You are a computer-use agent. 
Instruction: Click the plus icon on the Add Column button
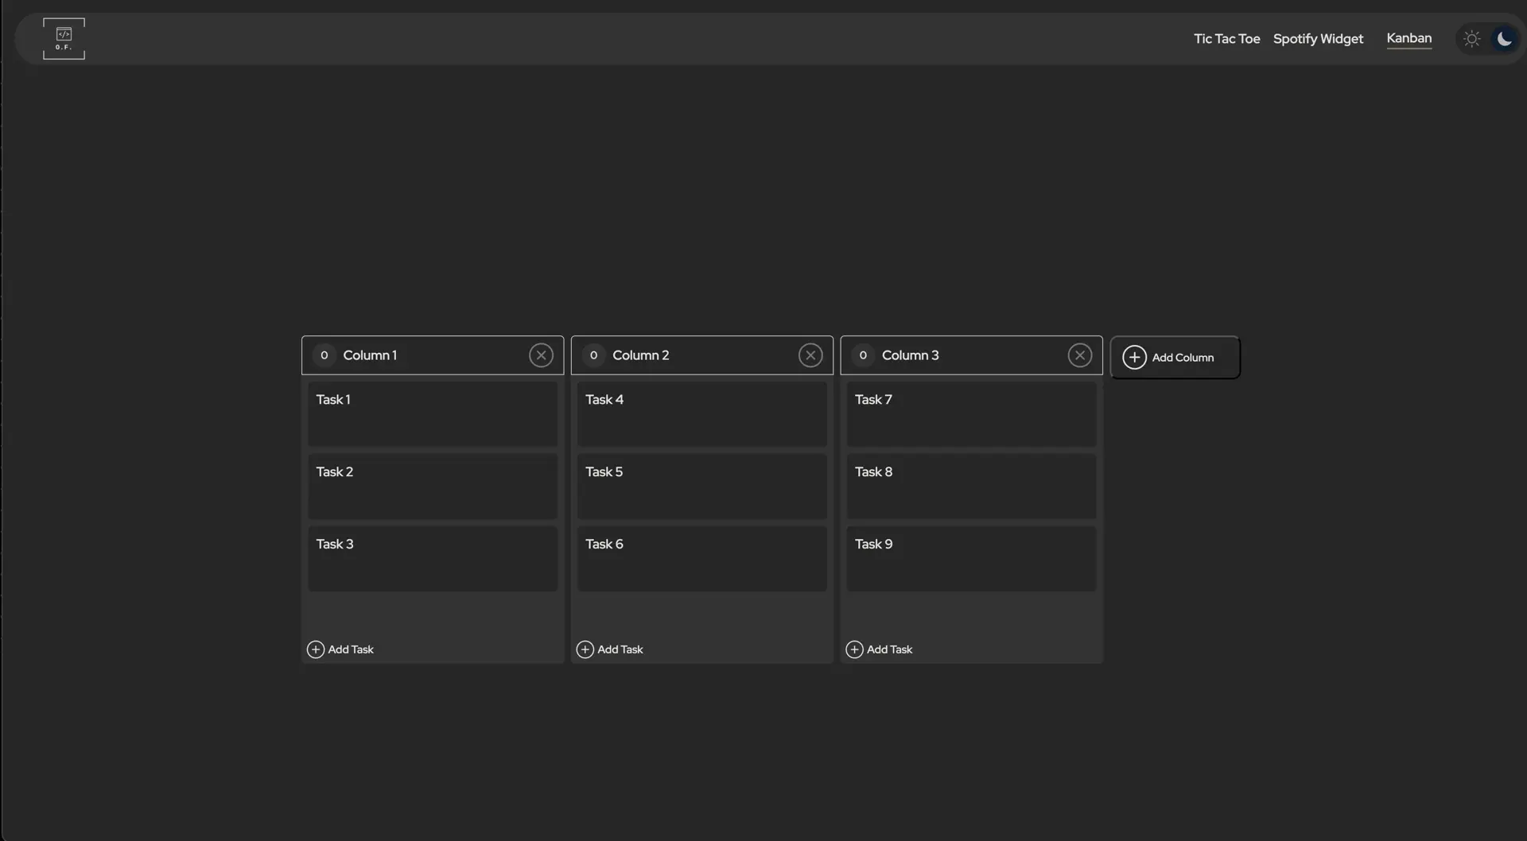[x=1136, y=358]
